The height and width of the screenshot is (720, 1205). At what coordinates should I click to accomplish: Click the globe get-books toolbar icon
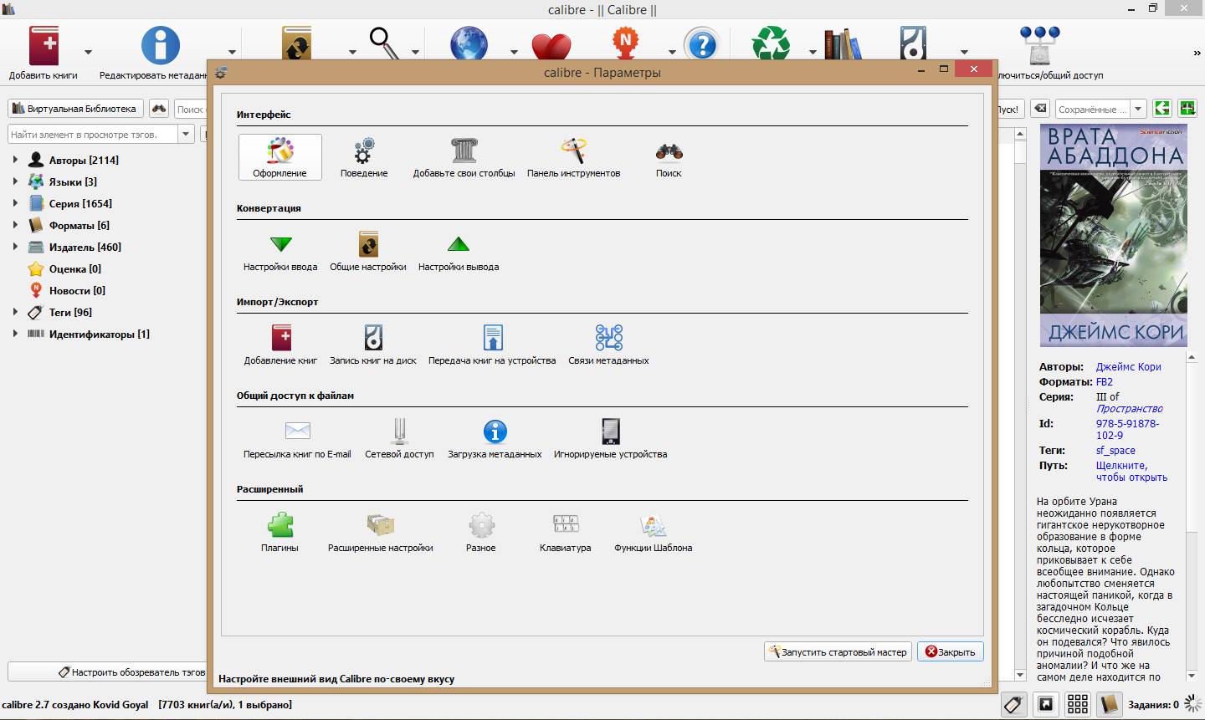(469, 43)
